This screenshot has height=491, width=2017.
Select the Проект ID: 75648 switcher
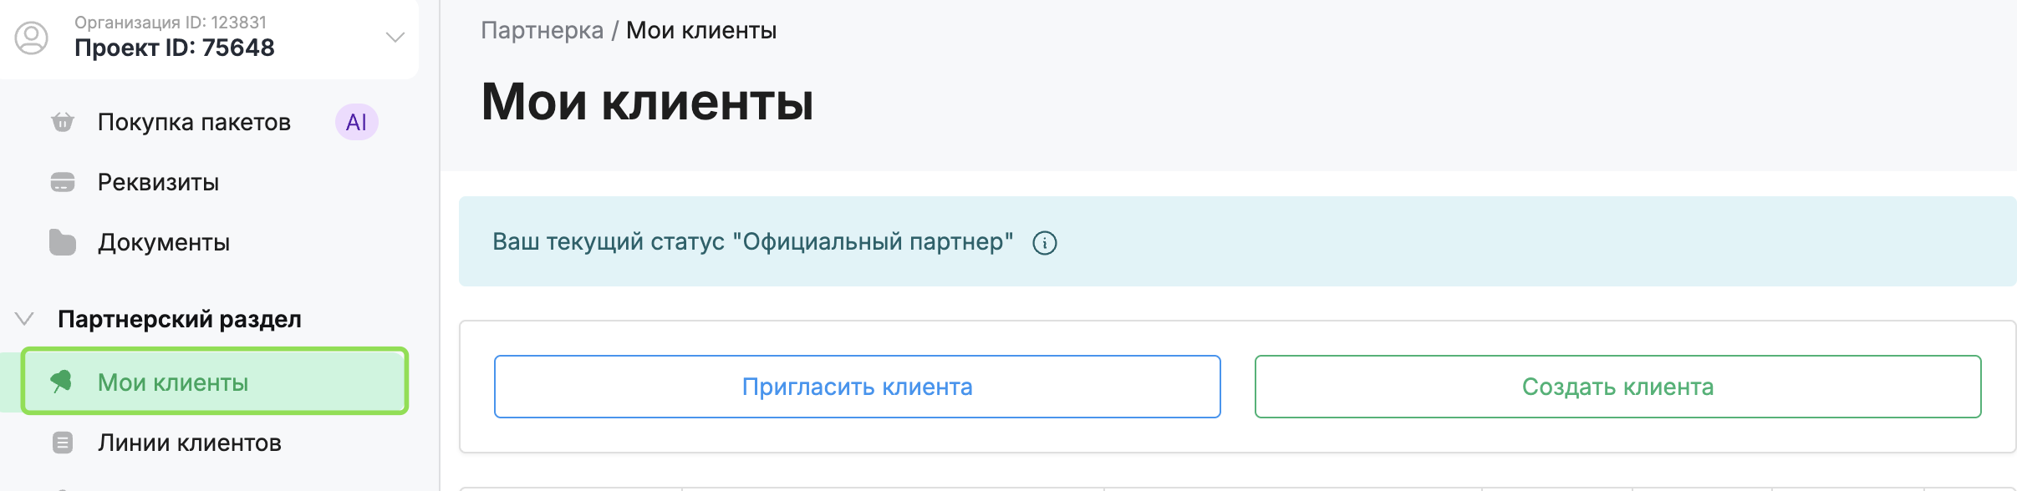pyautogui.click(x=175, y=48)
